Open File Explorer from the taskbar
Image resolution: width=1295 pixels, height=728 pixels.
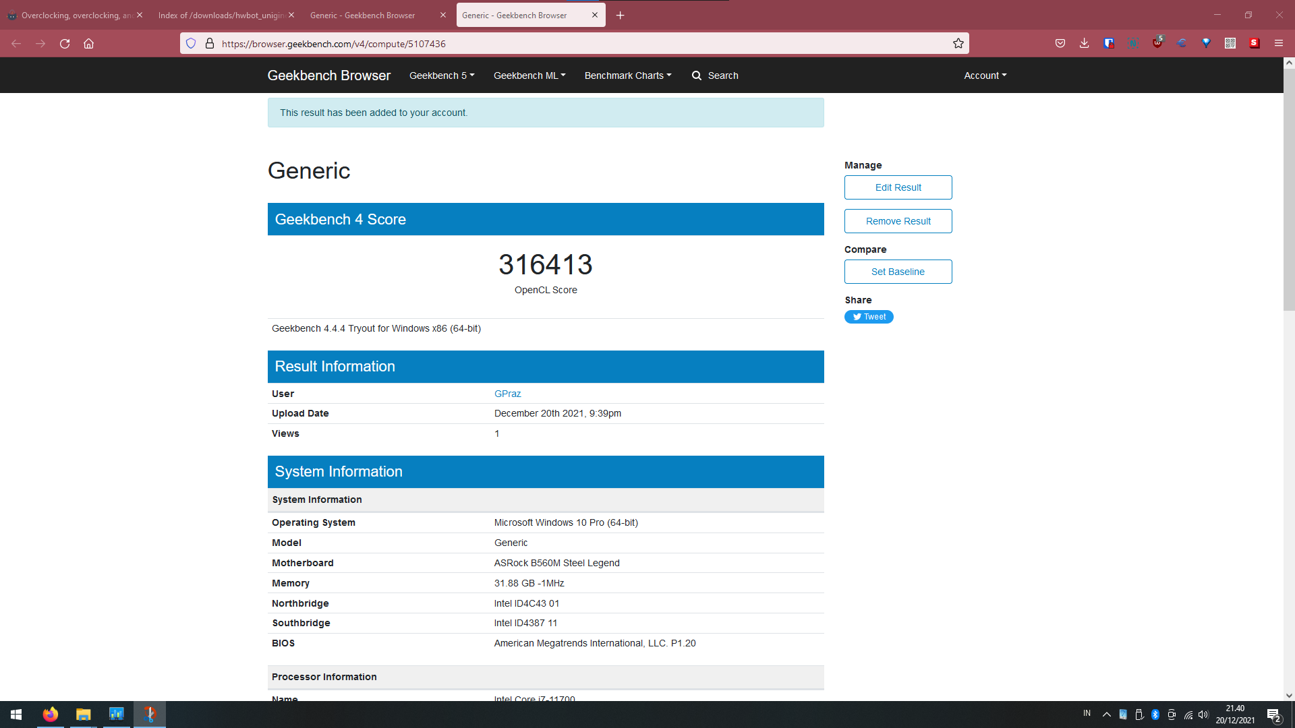pos(83,715)
